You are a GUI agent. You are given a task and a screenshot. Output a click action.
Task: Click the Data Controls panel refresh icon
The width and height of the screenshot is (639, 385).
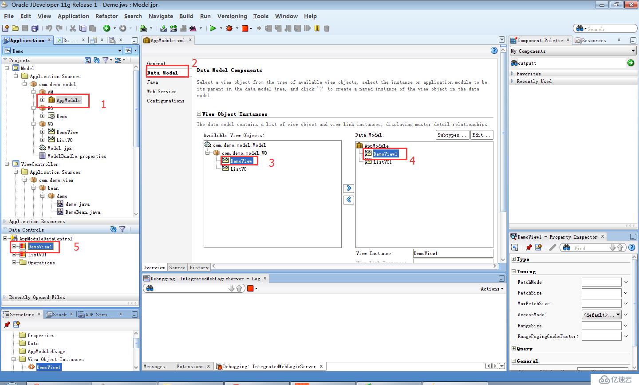[x=113, y=229]
